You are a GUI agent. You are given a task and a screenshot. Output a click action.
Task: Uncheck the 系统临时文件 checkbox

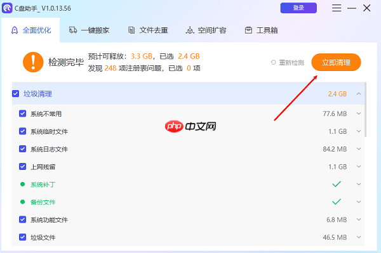23,131
